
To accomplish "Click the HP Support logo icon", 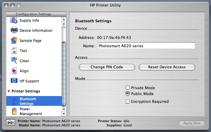I will pyautogui.click(x=14, y=81).
